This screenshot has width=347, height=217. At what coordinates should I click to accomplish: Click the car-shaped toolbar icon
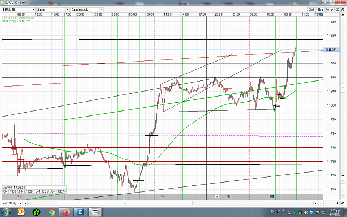click(x=337, y=9)
